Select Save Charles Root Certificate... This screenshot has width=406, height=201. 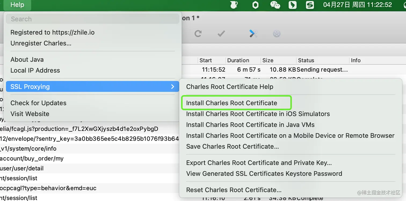290,146
